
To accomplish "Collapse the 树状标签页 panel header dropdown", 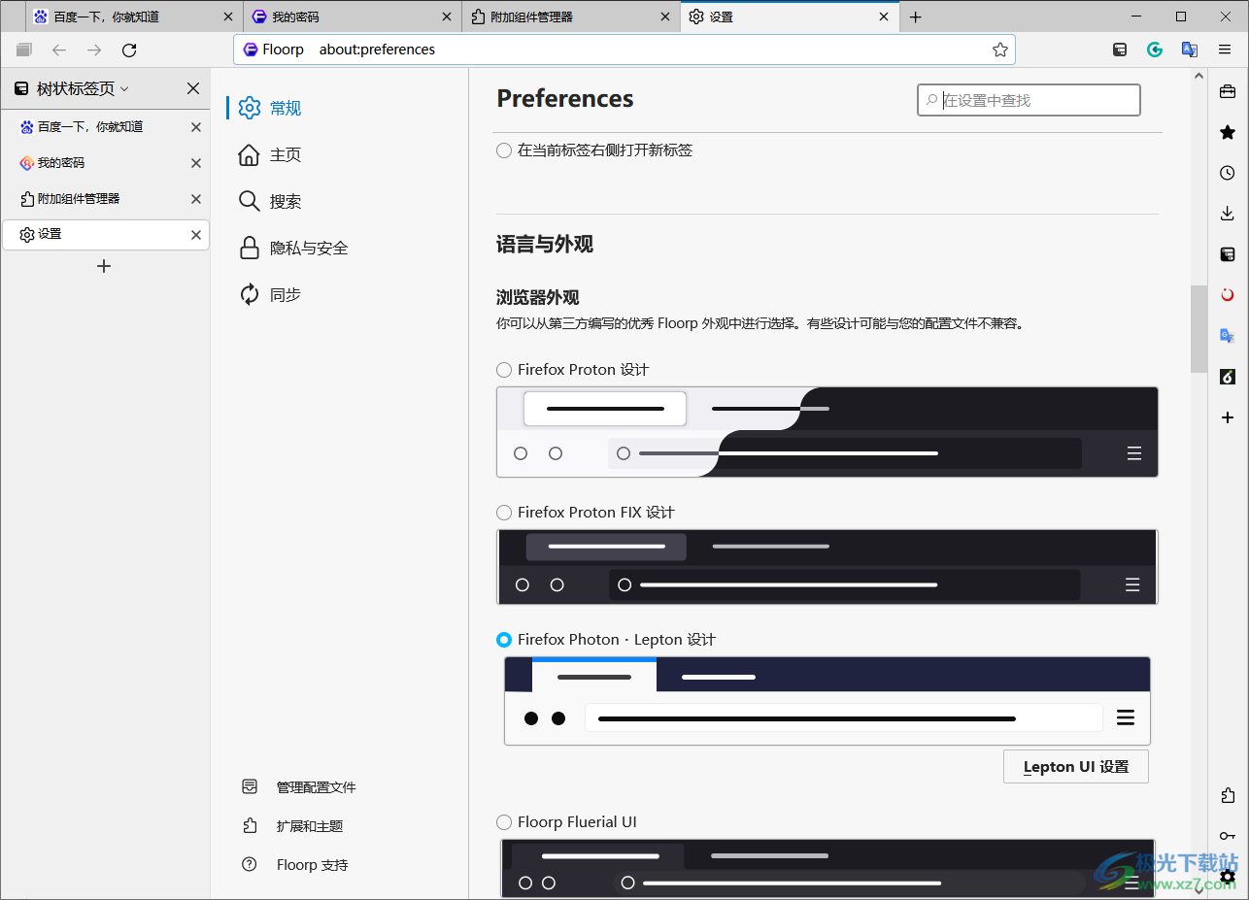I will coord(124,88).
